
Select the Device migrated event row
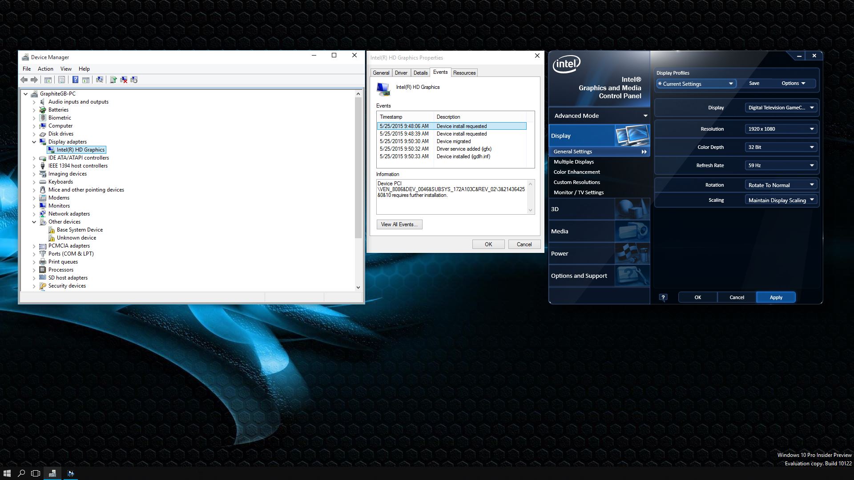pyautogui.click(x=451, y=141)
